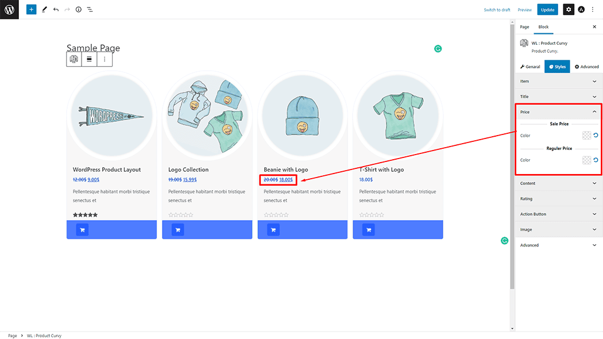The width and height of the screenshot is (603, 339).
Task: Expand the Rating section
Action: 594,199
